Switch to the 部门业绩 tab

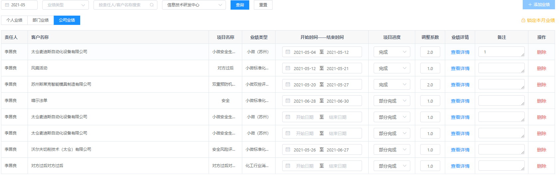(x=41, y=20)
